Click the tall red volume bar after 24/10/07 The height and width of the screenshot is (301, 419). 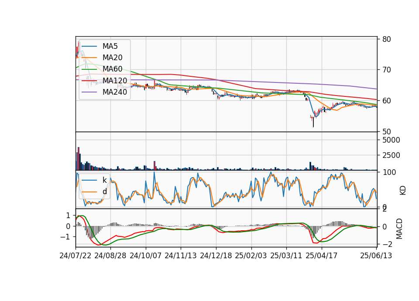[x=155, y=166]
